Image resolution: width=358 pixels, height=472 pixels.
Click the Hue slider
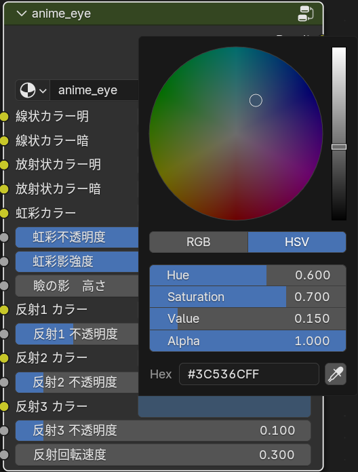(248, 275)
